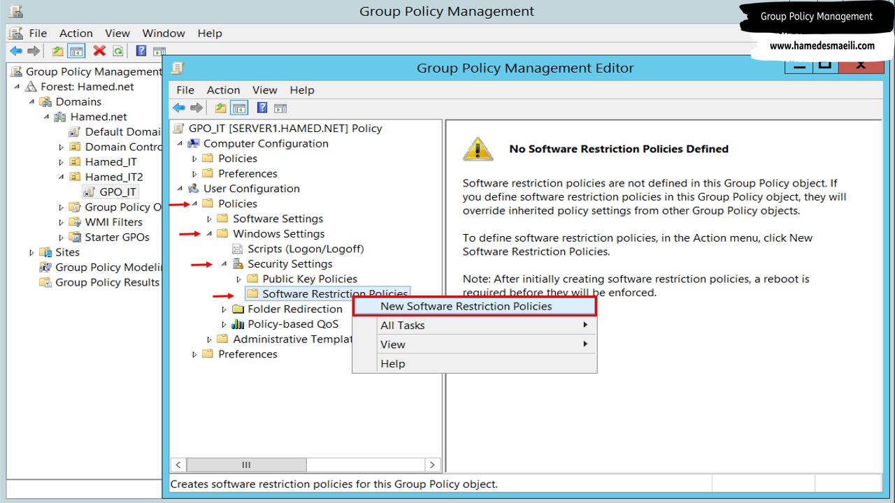Expand Preferences under Computer Configuration

(194, 174)
